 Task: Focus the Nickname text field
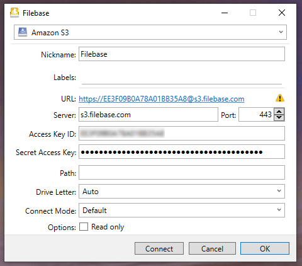[182, 54]
